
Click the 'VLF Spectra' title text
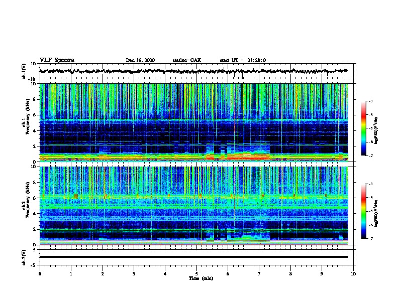[x=57, y=60]
